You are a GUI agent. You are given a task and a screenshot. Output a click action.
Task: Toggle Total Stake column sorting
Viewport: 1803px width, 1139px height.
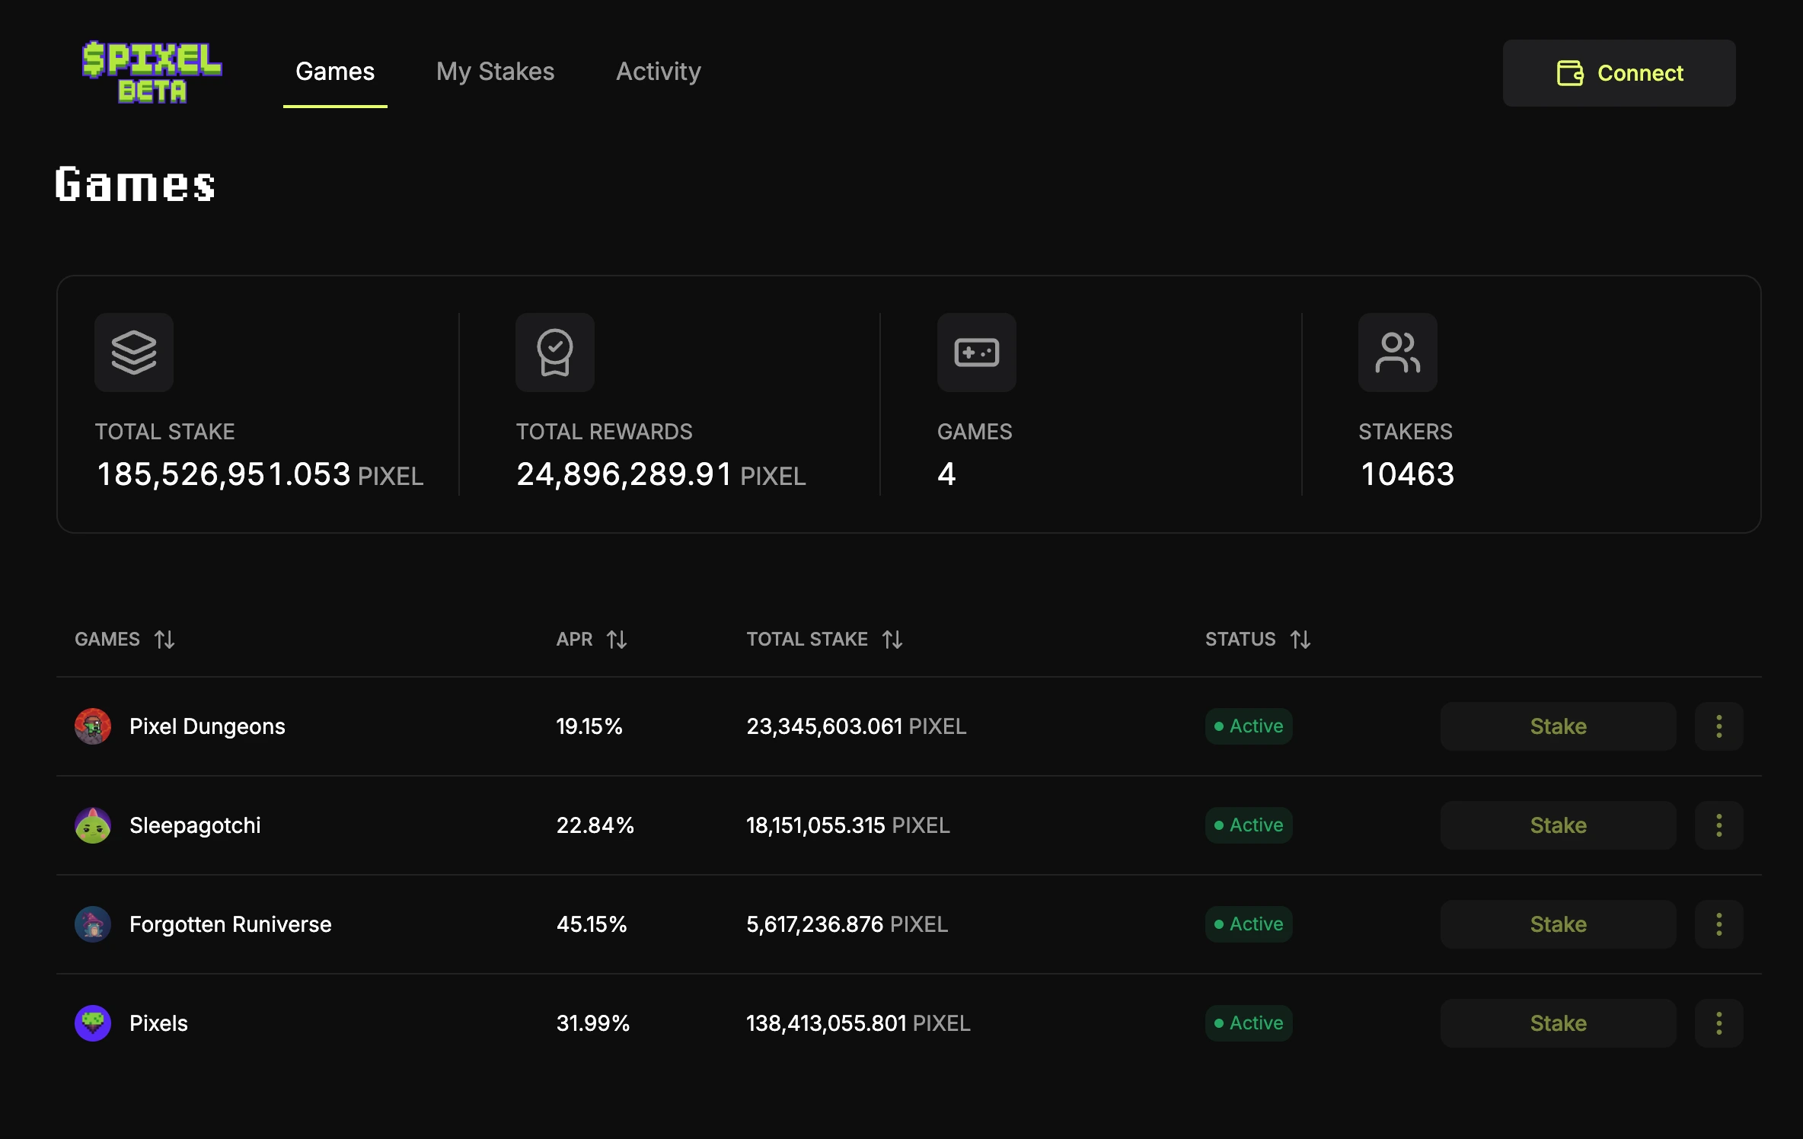892,640
